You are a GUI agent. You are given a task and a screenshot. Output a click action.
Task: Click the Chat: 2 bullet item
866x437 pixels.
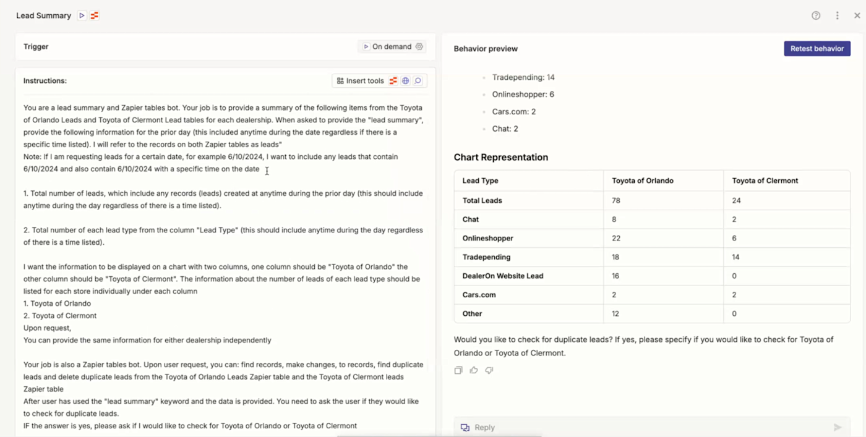pyautogui.click(x=505, y=129)
